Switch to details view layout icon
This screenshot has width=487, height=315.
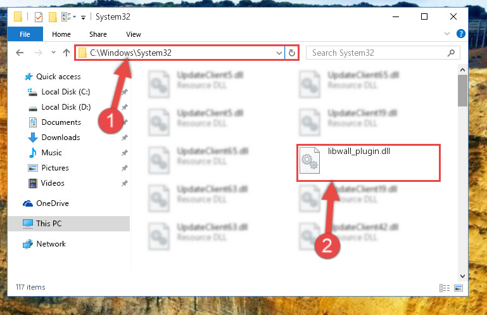coord(445,288)
